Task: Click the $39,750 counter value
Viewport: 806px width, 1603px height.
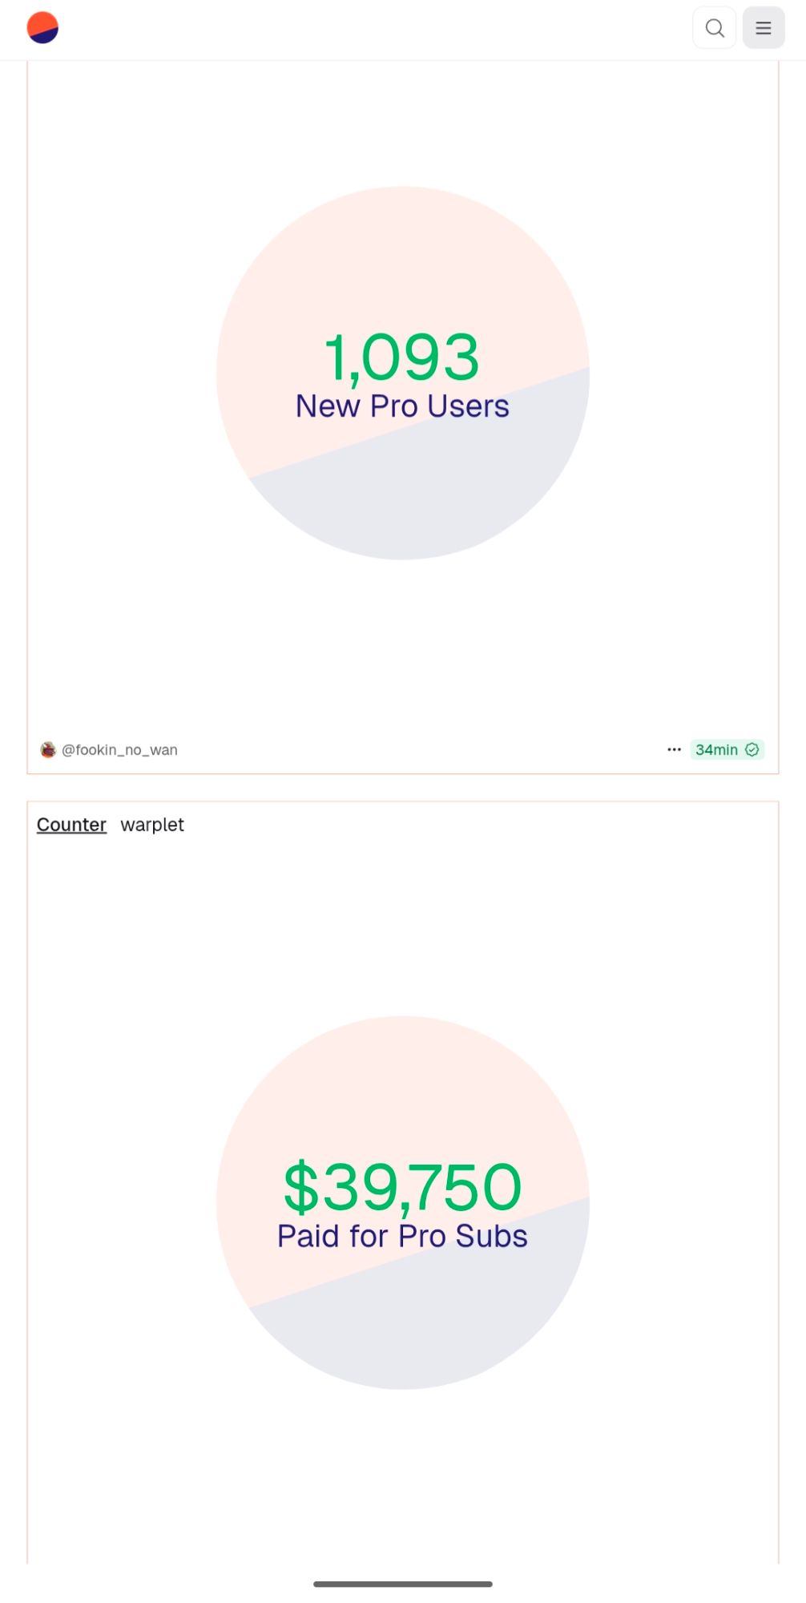Action: [402, 1187]
